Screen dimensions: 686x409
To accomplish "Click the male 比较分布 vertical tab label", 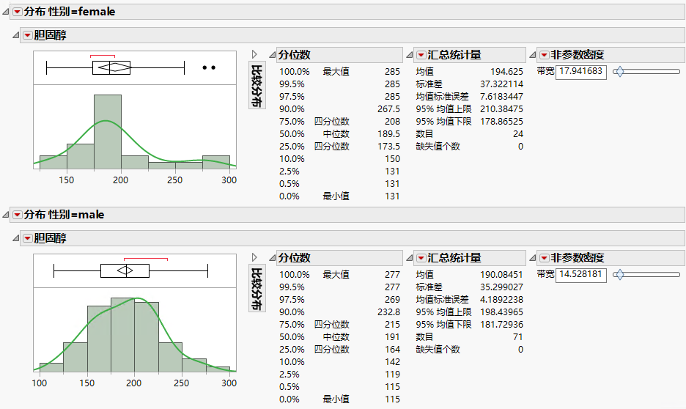I will 257,289.
